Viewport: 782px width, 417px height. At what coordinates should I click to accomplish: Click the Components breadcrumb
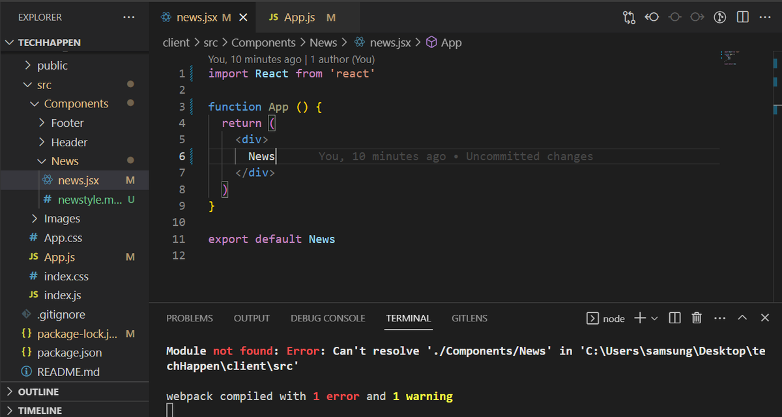(263, 43)
